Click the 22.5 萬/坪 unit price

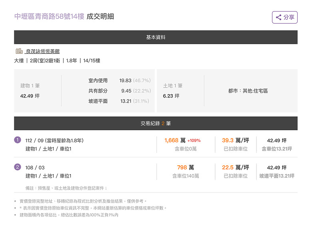coord(236,167)
